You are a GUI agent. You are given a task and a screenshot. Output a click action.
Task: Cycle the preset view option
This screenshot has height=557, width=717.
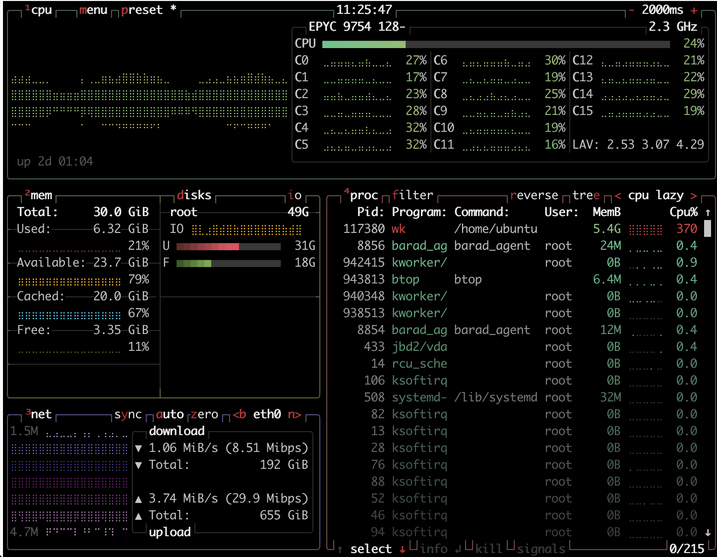point(142,10)
